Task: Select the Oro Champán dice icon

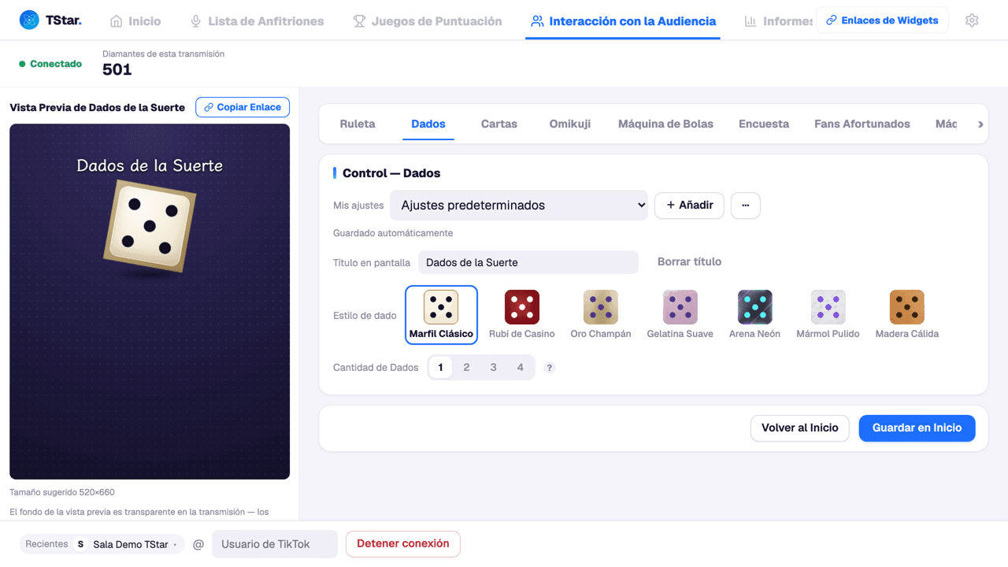Action: [x=601, y=307]
